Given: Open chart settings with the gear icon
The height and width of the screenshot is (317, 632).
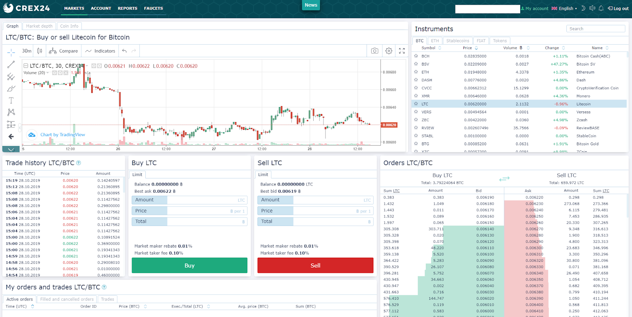Looking at the screenshot, I should pos(389,51).
